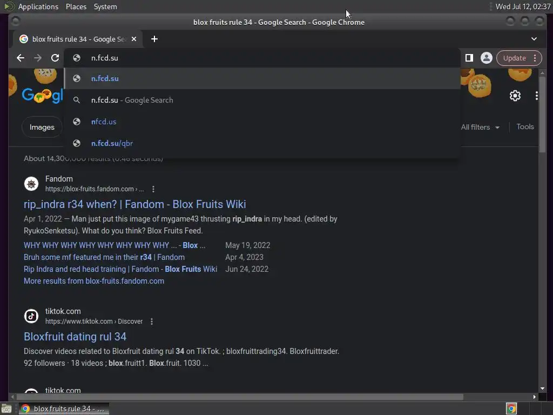
Task: Open more options for Fandom result
Action: point(153,189)
